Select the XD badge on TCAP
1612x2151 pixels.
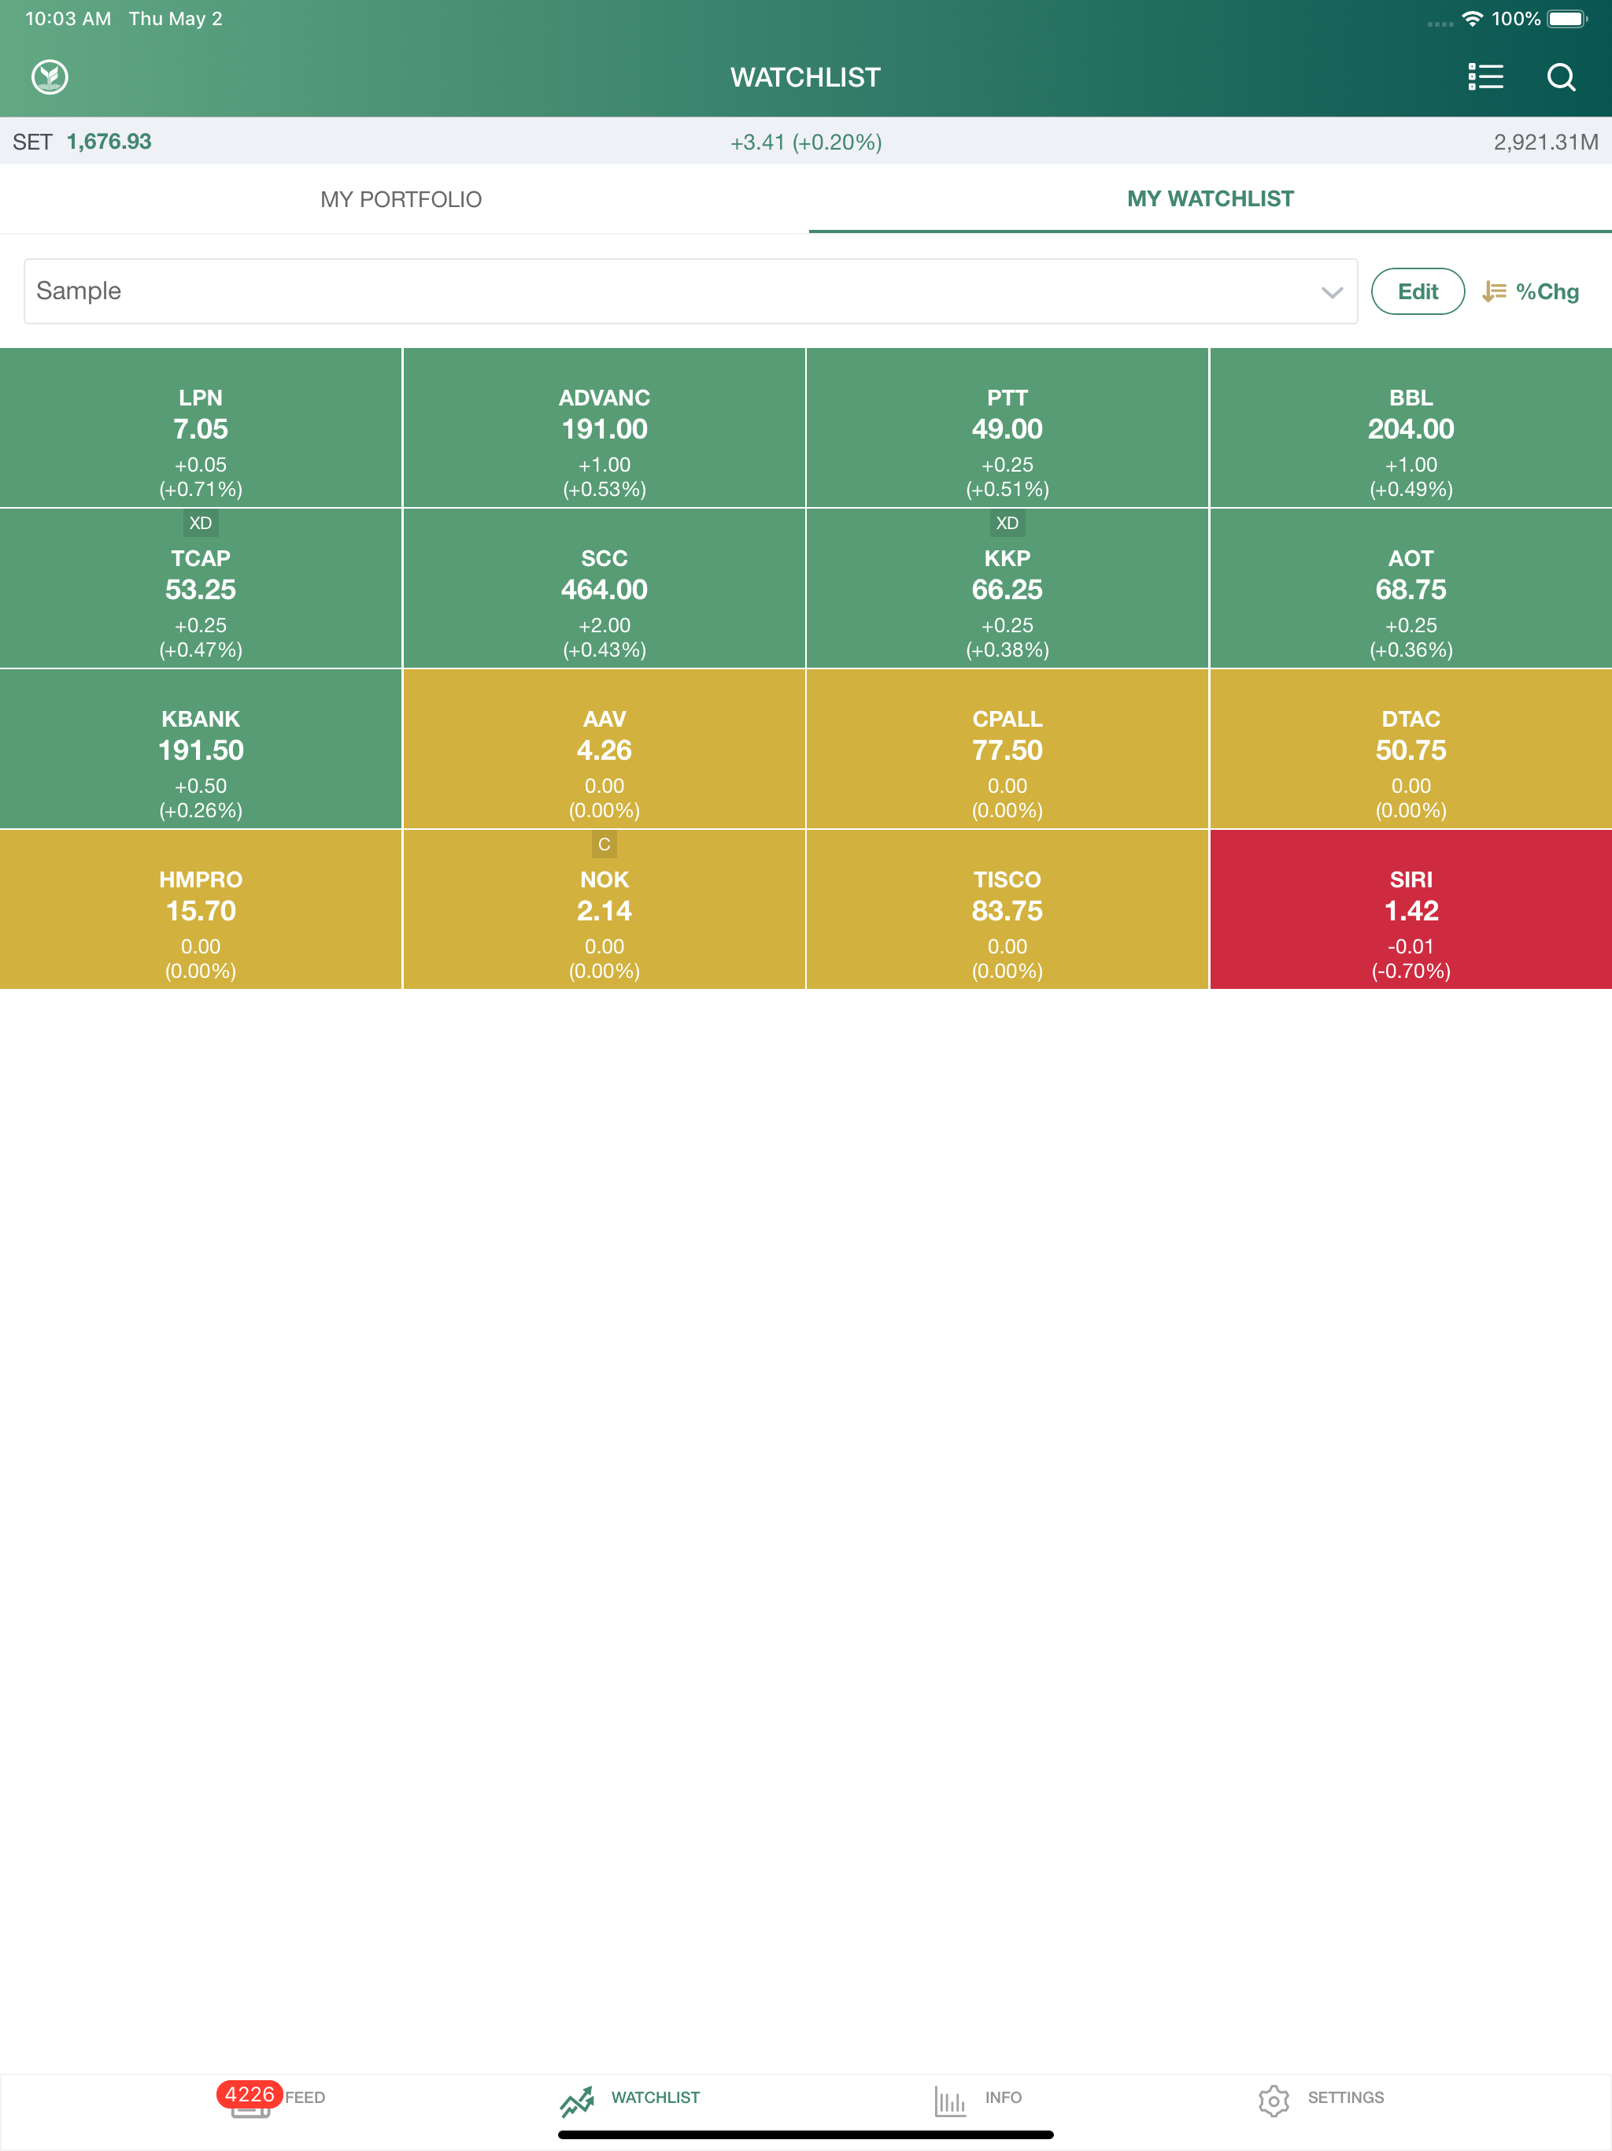pyautogui.click(x=201, y=523)
